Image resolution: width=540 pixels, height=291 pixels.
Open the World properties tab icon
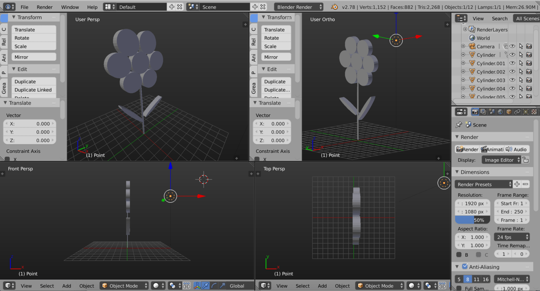coord(500,112)
